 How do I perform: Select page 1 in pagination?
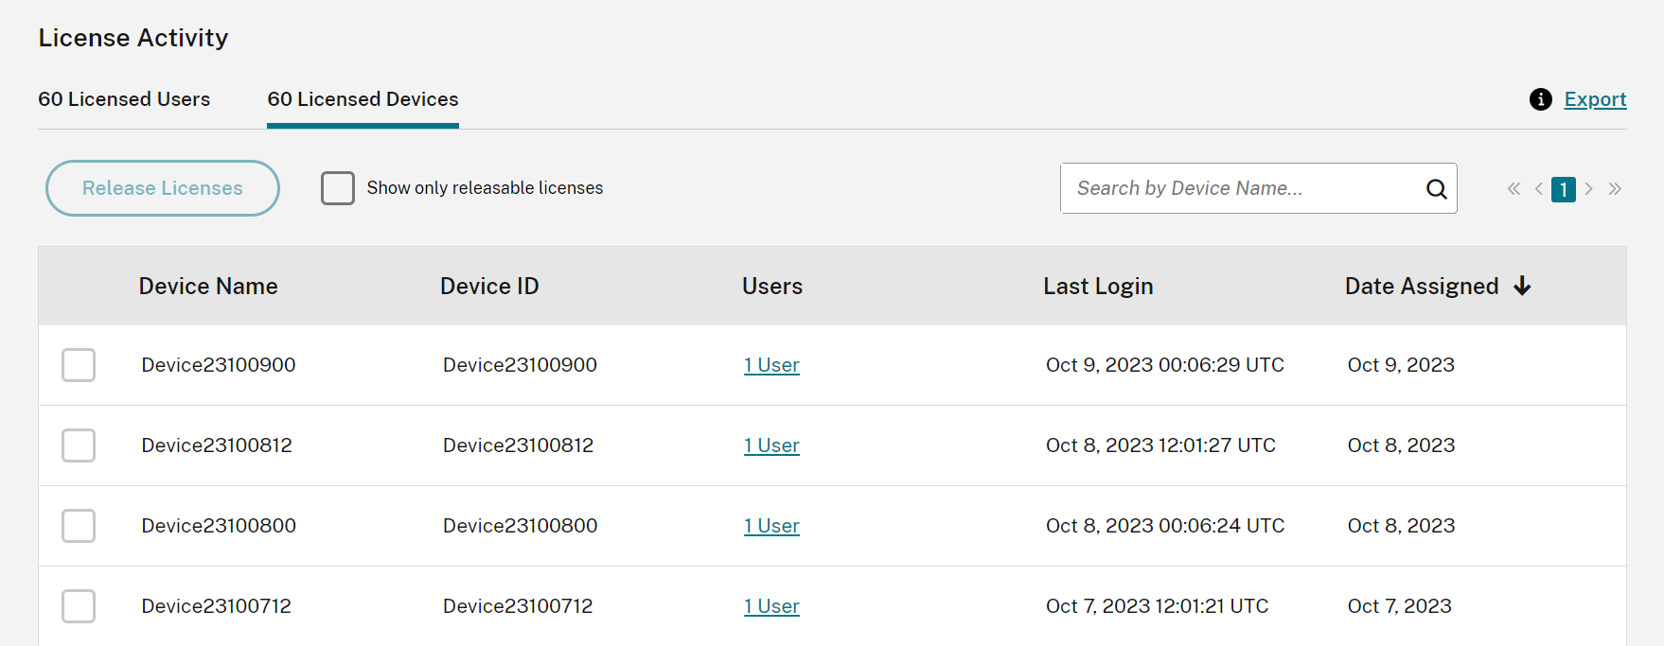(1564, 189)
